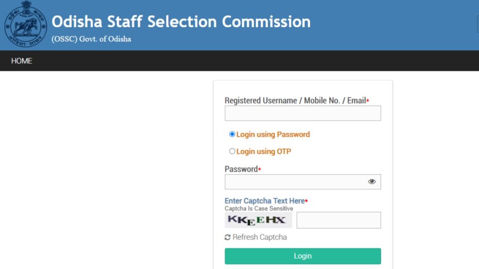Open the HOME menu
The image size is (479, 269).
point(21,61)
